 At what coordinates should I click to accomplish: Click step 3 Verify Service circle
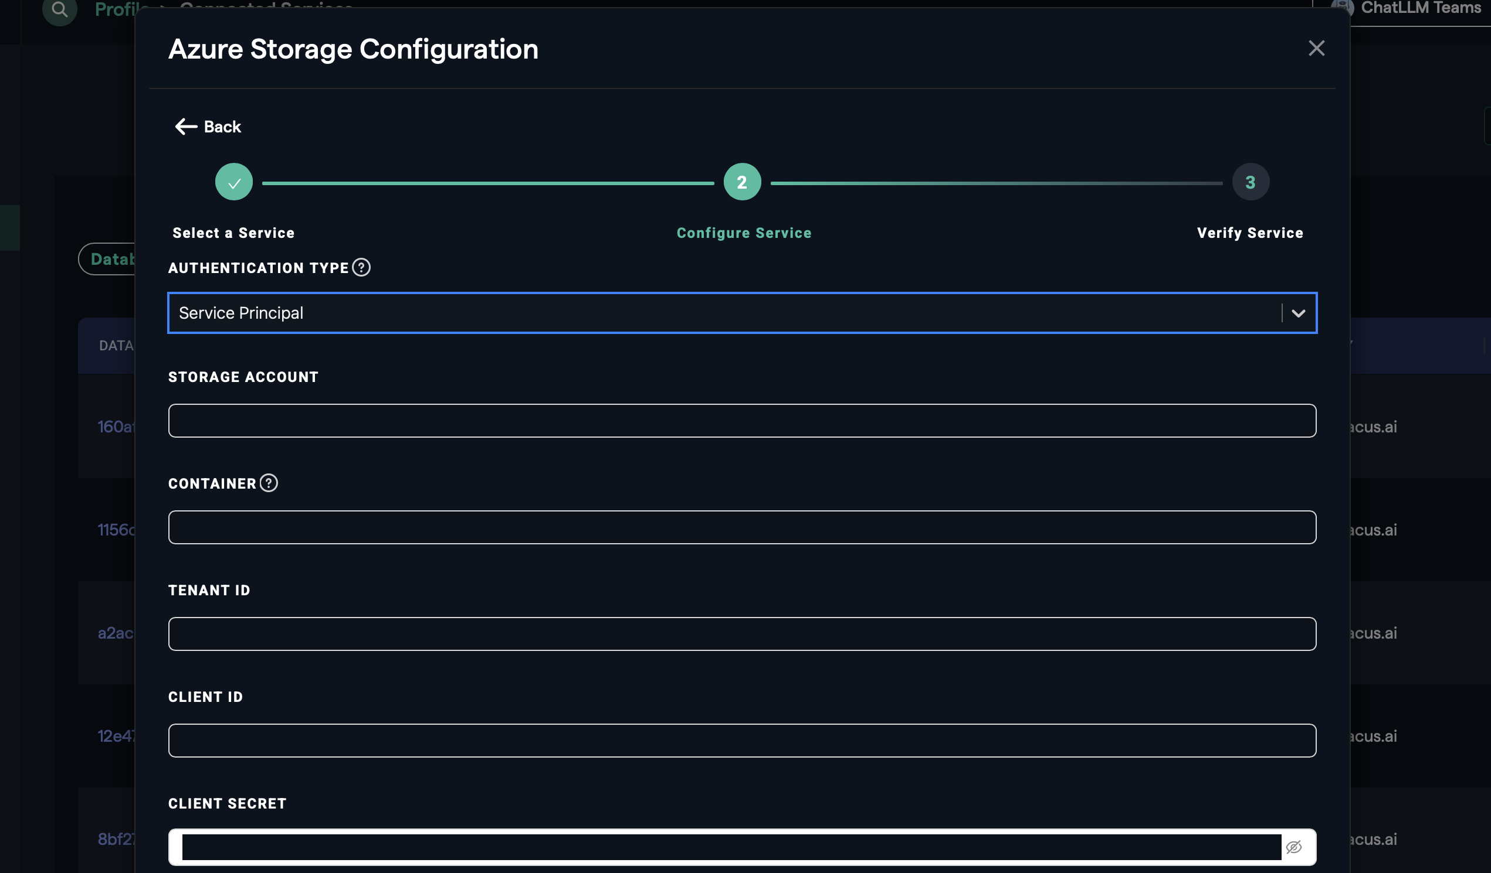tap(1250, 182)
